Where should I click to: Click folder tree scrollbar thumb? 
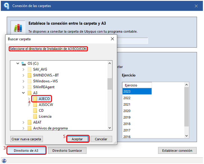tap(110, 84)
